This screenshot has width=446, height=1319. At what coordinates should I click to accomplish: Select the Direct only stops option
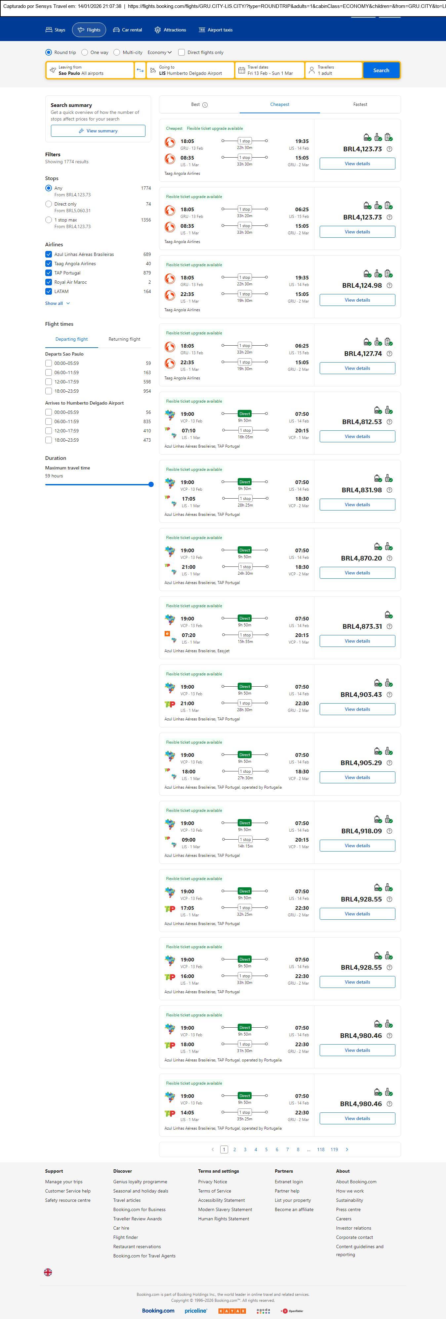click(49, 204)
